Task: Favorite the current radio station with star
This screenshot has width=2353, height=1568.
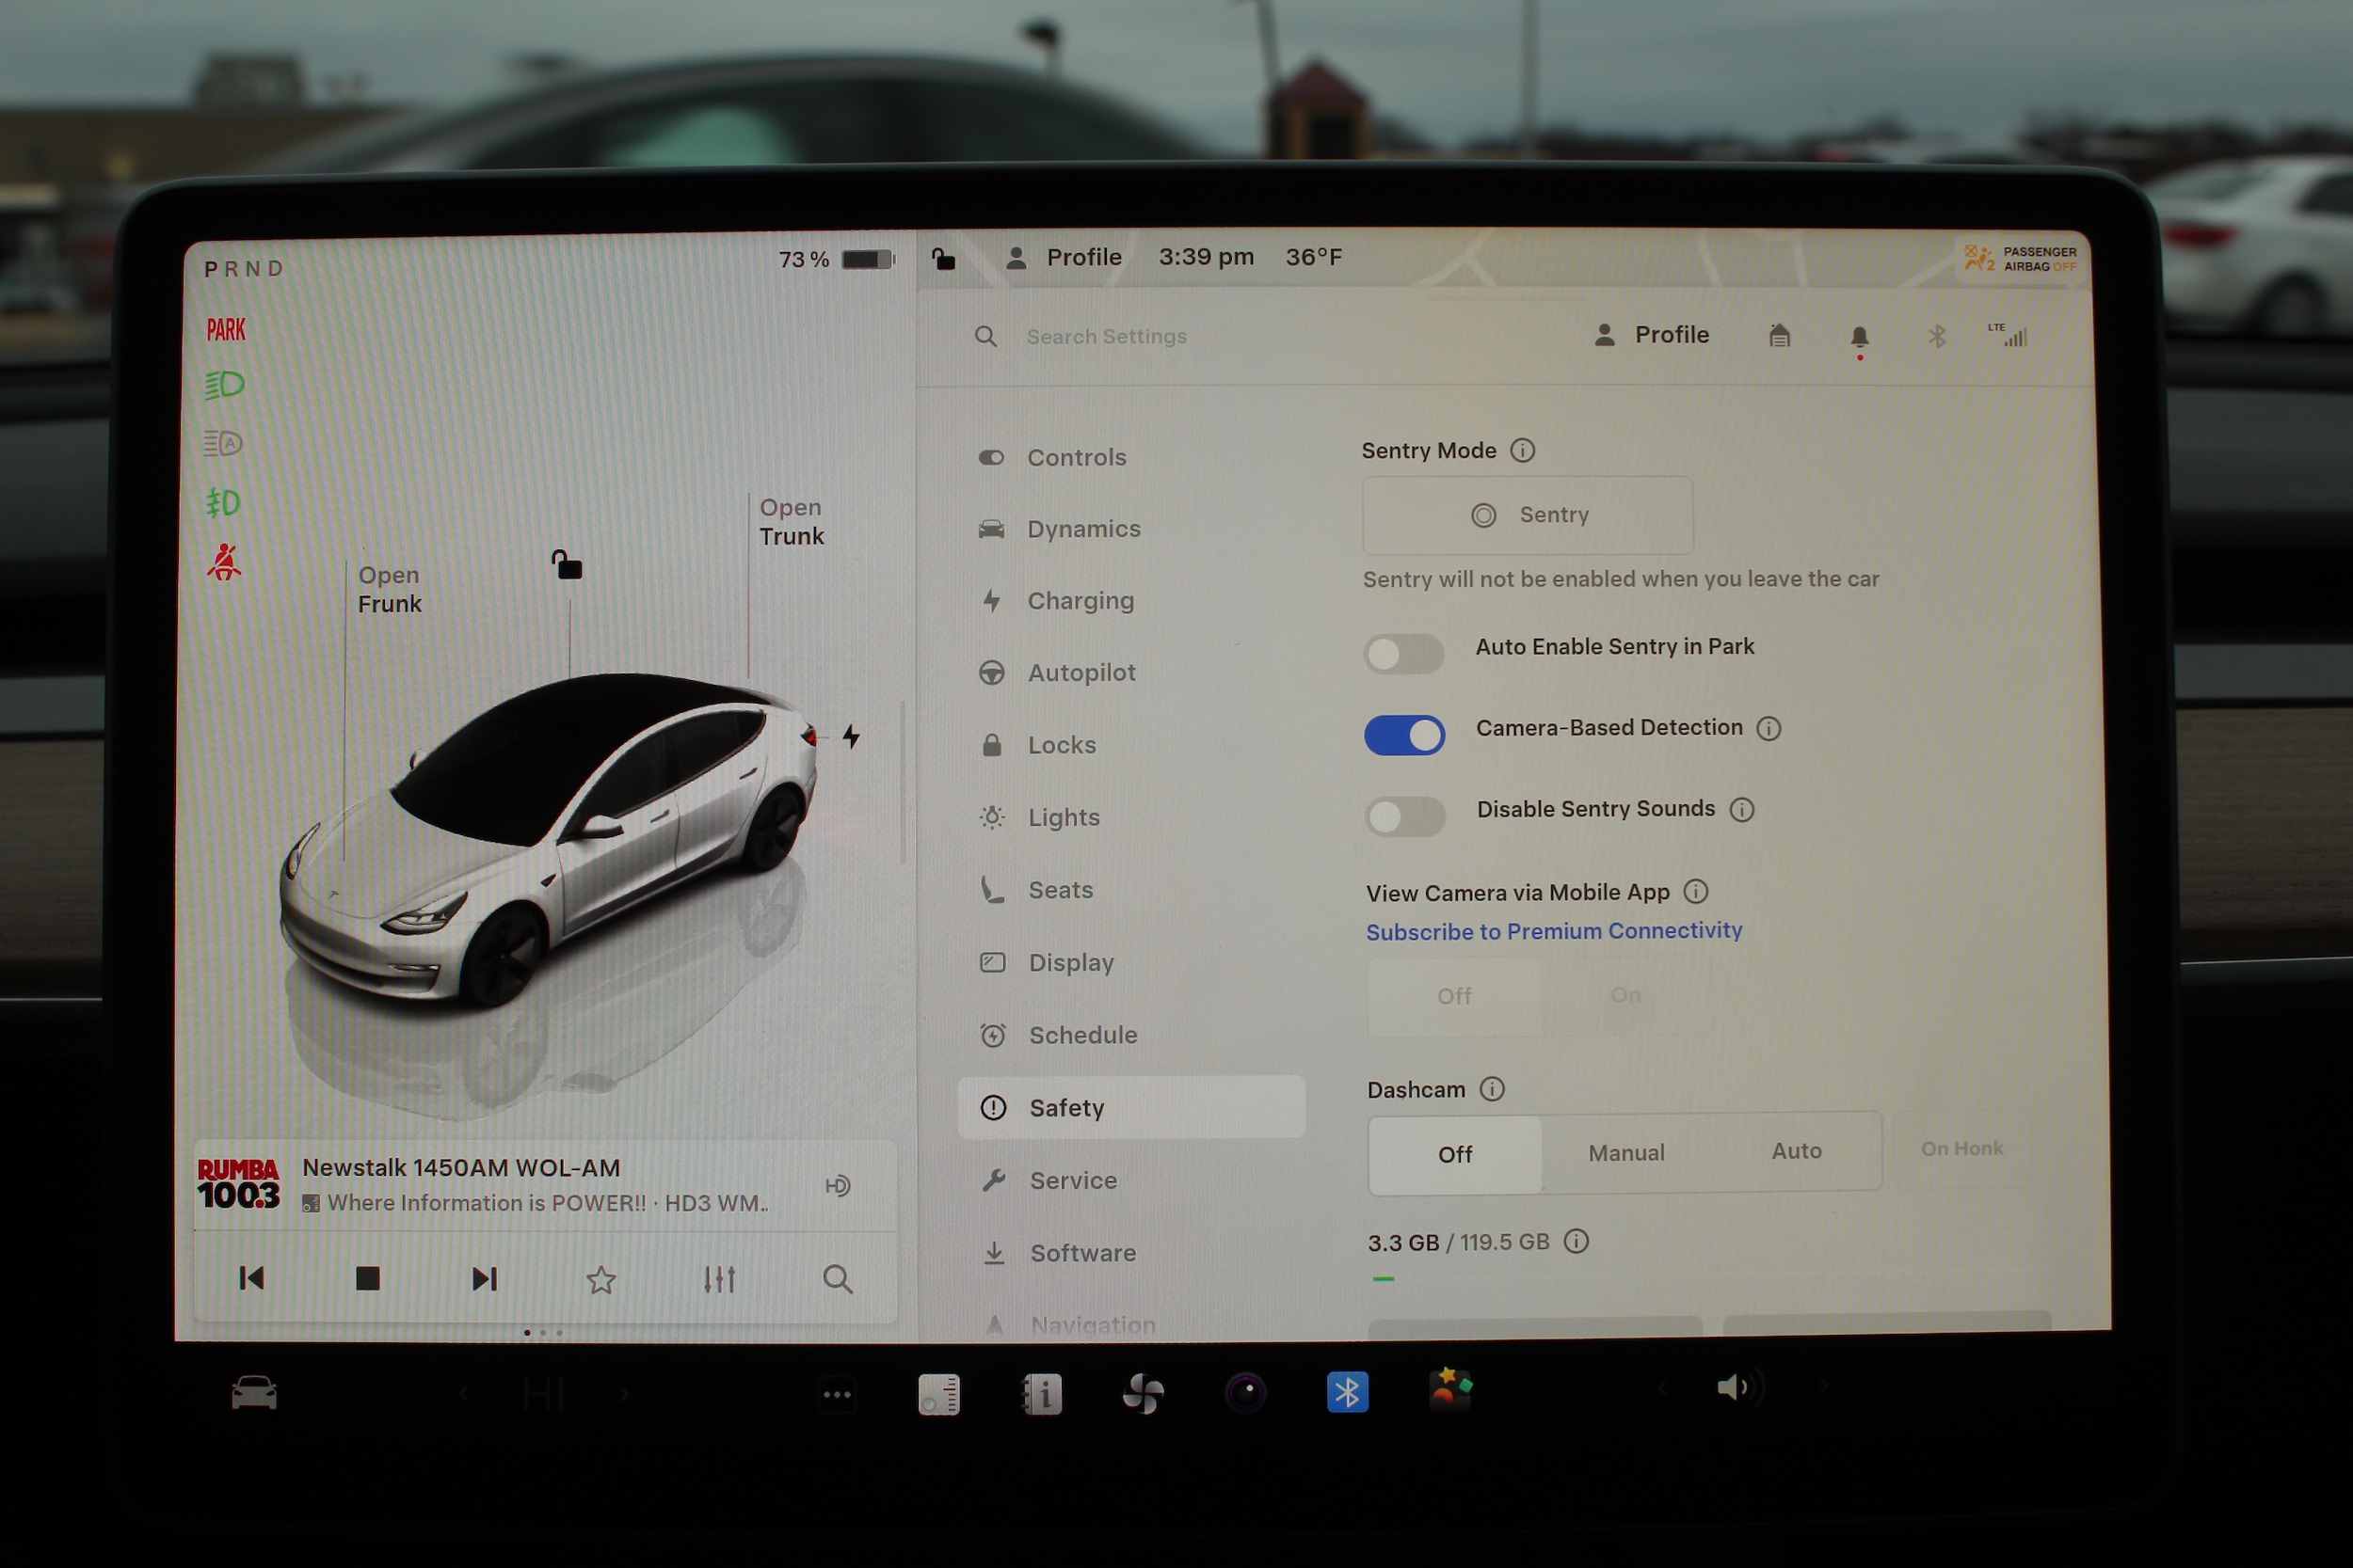Action: click(600, 1279)
